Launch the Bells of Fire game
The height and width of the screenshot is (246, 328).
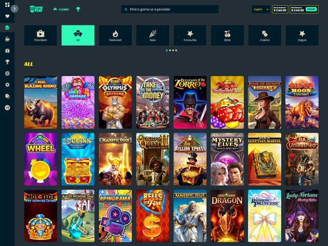(152, 216)
